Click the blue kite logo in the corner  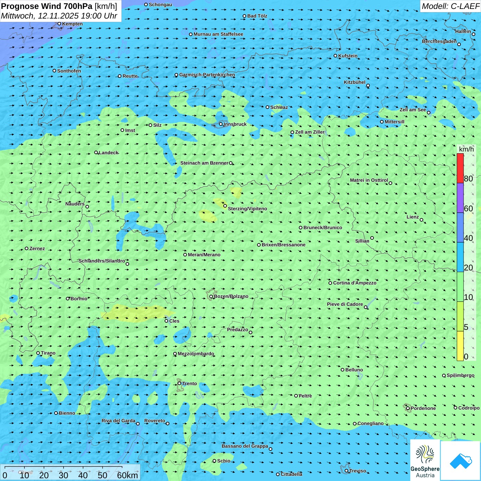(460, 461)
